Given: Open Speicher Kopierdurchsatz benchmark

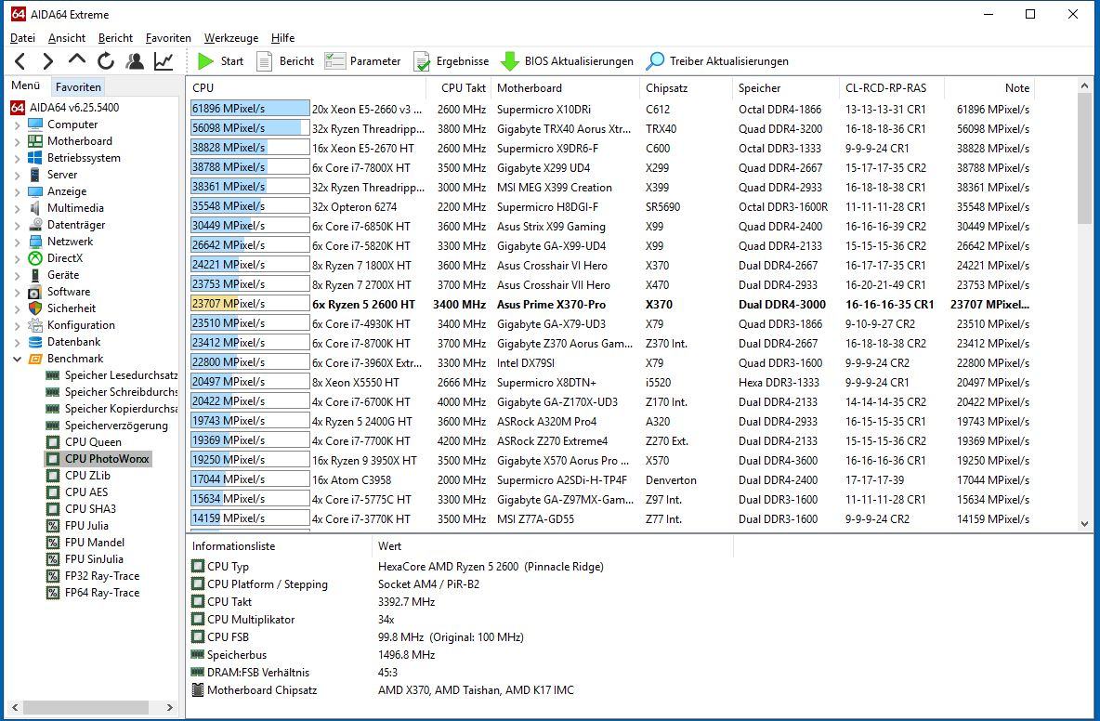Looking at the screenshot, I should point(111,409).
